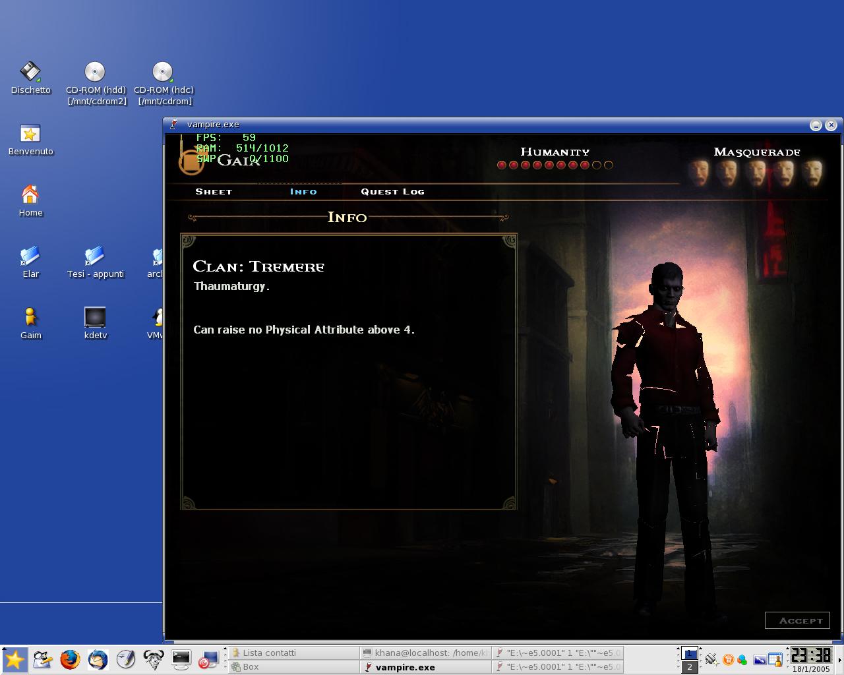Click the colored balls tray icon
844x675 pixels.
pos(742,659)
